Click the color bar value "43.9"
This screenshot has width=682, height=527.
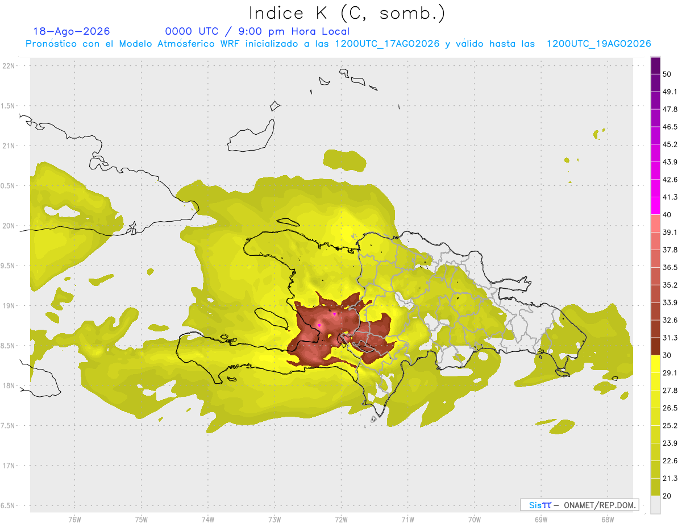click(x=669, y=162)
